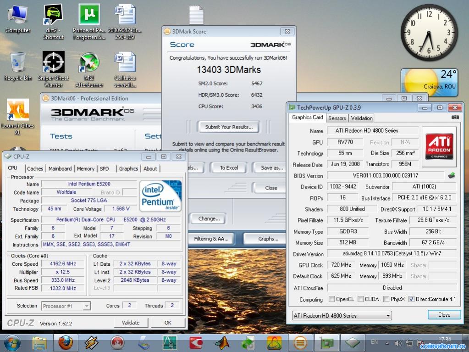
Task: Switch to the Caches tab in CPU-Z
Action: click(x=35, y=168)
